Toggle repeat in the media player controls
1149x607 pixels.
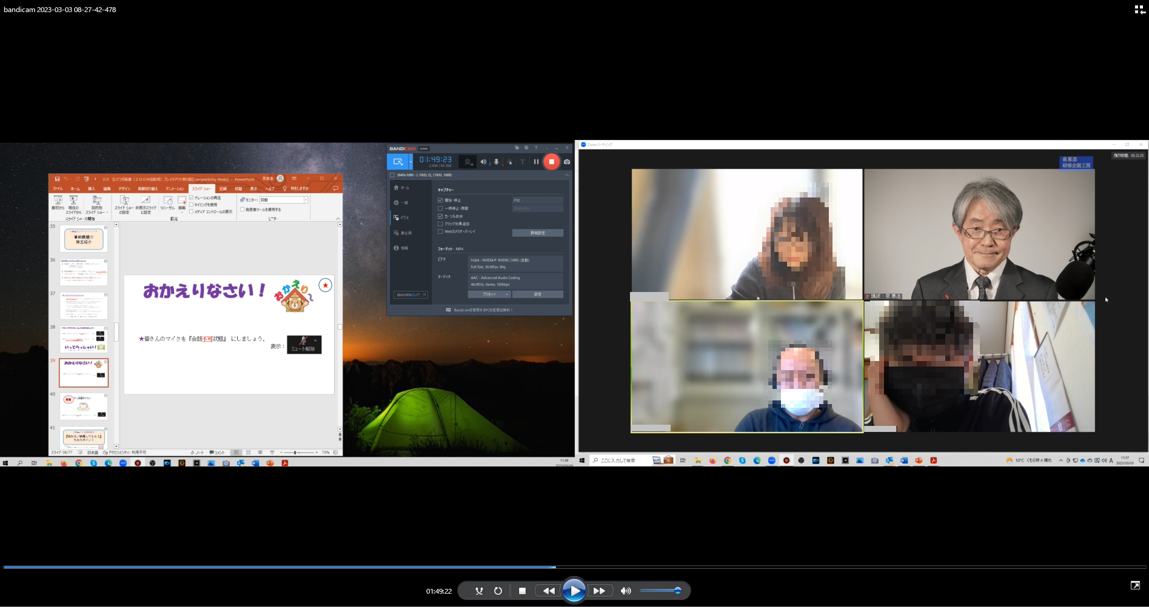[498, 591]
